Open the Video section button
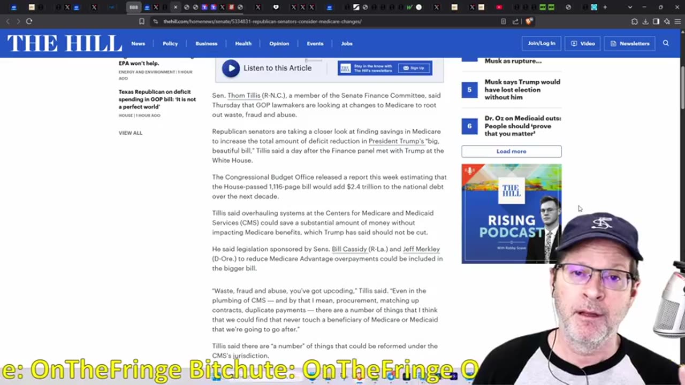Viewport: 685px width, 385px height. [583, 43]
